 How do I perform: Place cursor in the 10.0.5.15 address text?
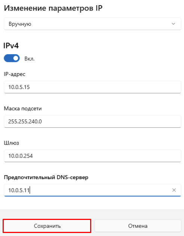coord(19,87)
